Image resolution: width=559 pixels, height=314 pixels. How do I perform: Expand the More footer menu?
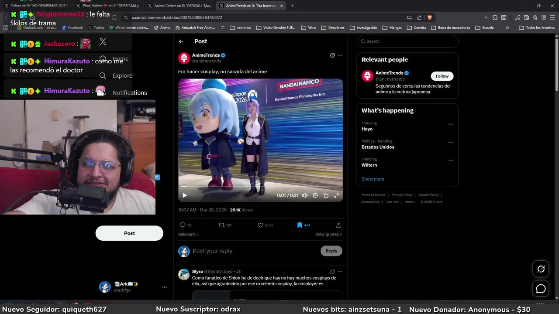pyautogui.click(x=411, y=202)
